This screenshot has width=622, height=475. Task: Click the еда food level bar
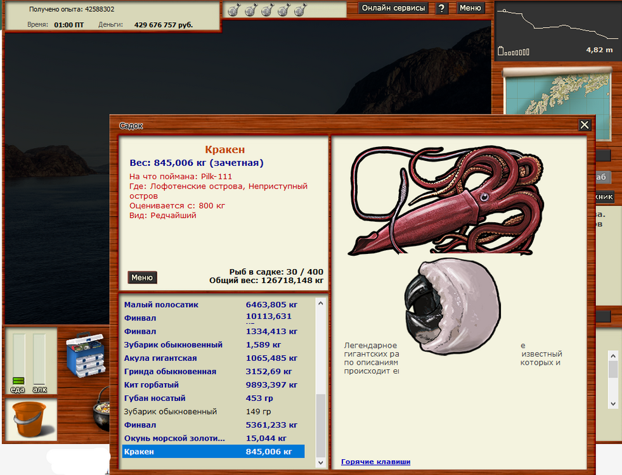point(18,360)
